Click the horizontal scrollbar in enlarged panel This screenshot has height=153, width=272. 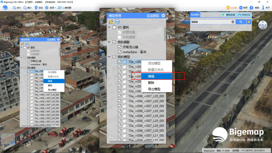click(131, 142)
